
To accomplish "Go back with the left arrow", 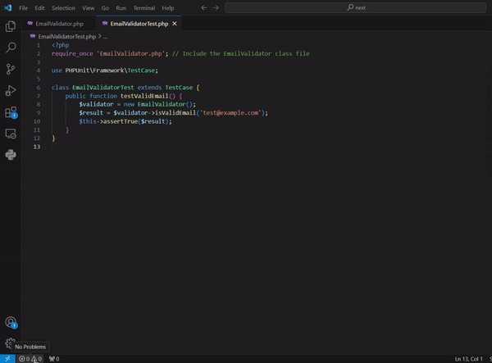I will (x=204, y=7).
